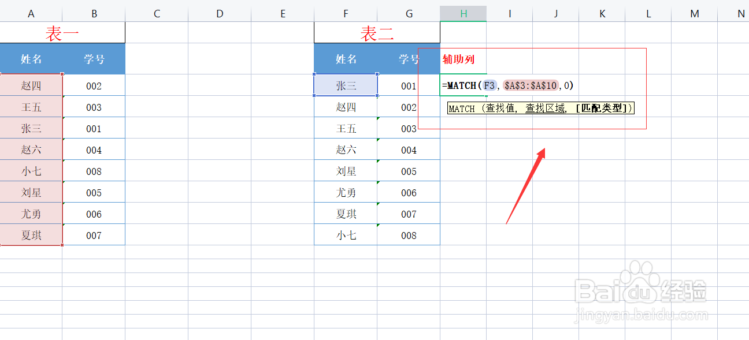
Task: Click the MATCH function name in tooltip
Action: [462, 108]
